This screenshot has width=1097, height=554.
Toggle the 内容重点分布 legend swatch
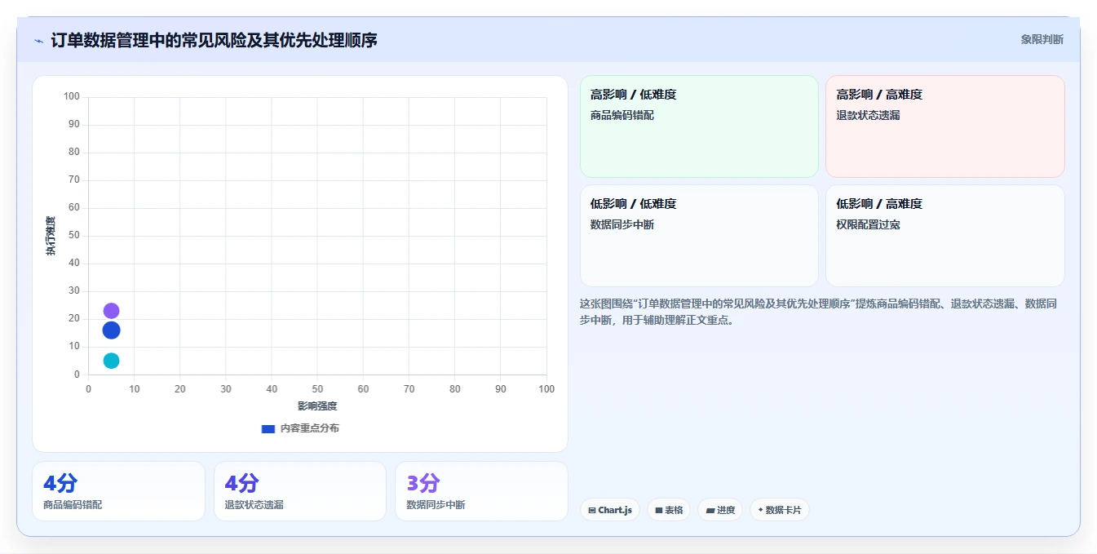(x=268, y=428)
